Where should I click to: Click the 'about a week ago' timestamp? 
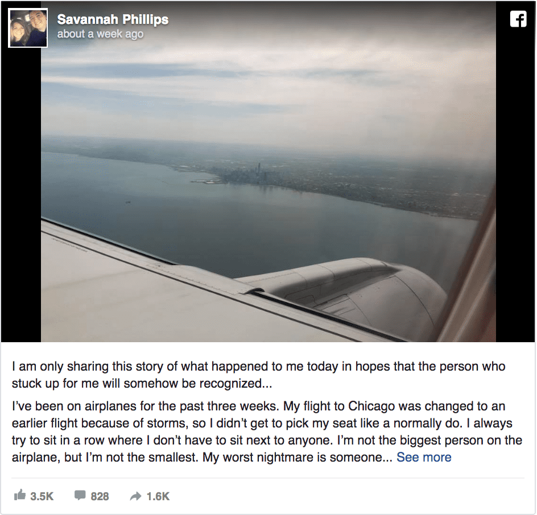point(100,34)
